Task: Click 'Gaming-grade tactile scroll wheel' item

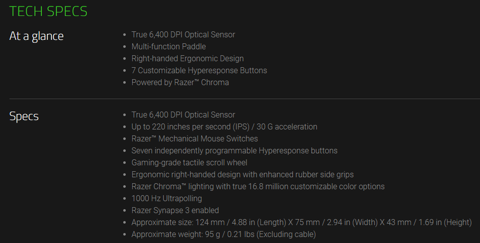Action: (189, 163)
